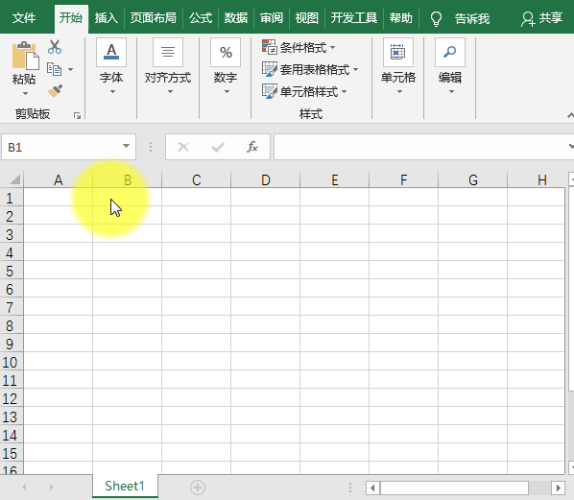Click the horizontal scrollbar left arrow
Image resolution: width=574 pixels, height=500 pixels.
[372, 488]
